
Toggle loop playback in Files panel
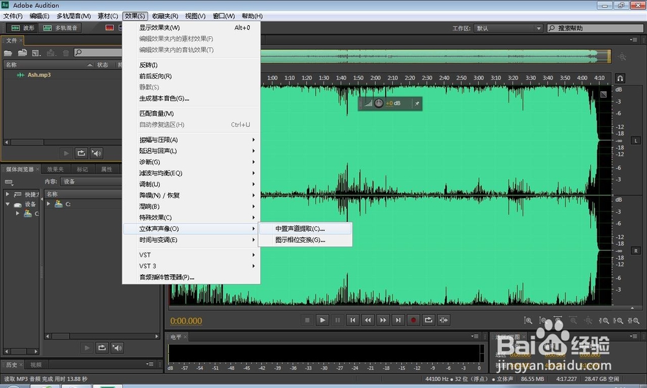pyautogui.click(x=82, y=153)
